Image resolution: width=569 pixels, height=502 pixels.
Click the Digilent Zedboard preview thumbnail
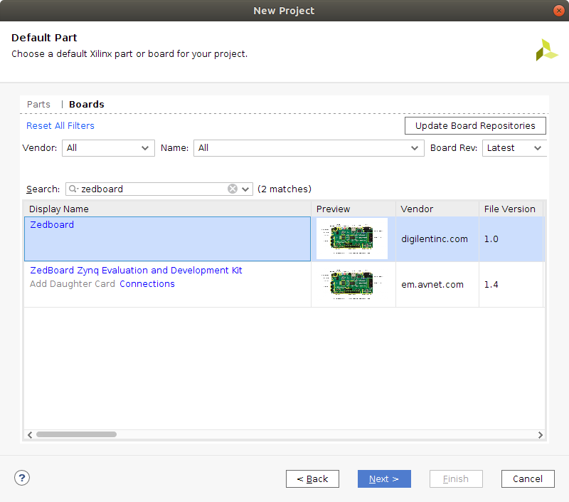coord(351,239)
